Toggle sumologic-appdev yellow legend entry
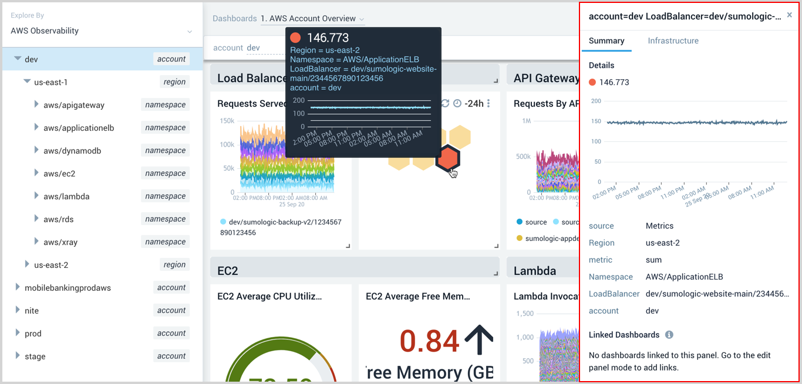 (520, 238)
